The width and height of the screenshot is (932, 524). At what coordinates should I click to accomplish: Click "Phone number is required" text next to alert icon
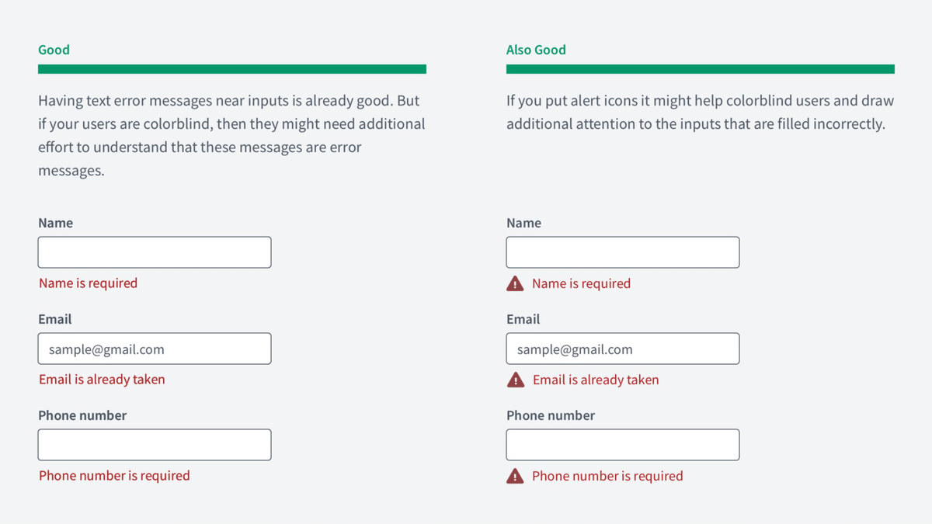tap(607, 477)
